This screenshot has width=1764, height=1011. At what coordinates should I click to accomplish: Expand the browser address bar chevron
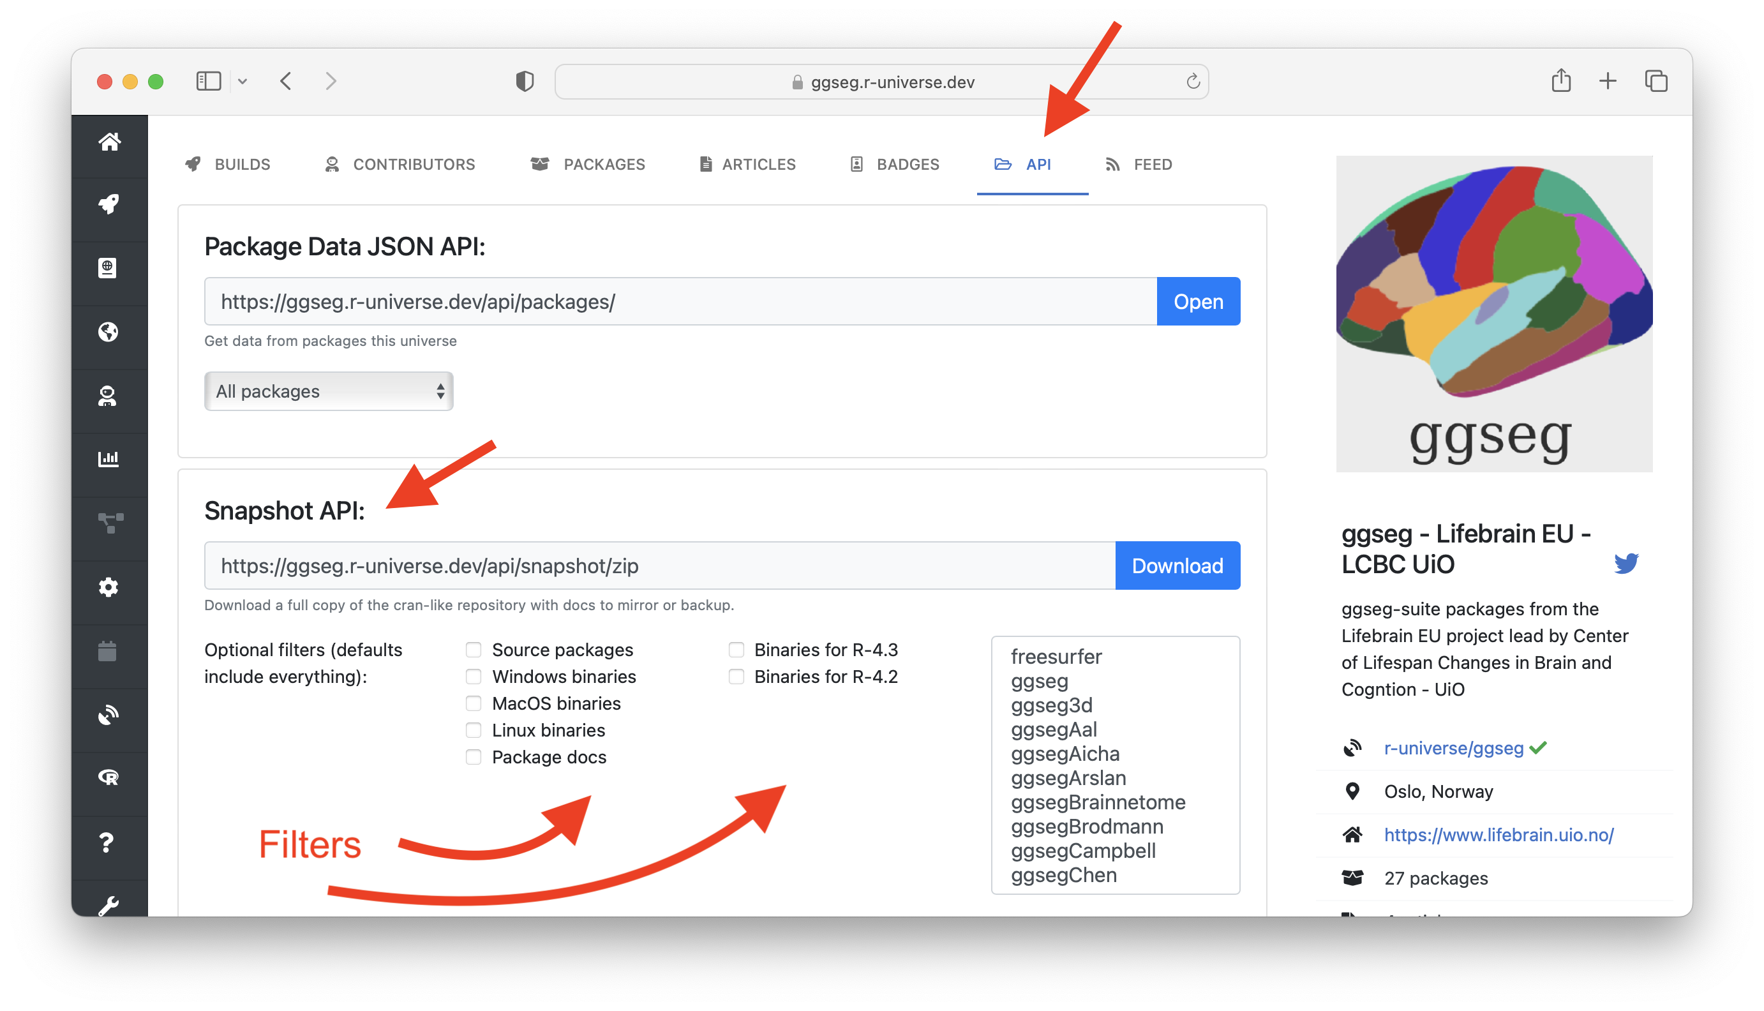tap(243, 81)
